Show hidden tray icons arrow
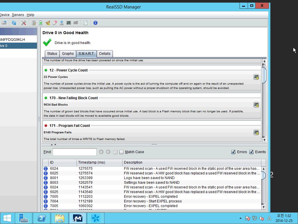This screenshot has height=224, width=298. [240, 218]
